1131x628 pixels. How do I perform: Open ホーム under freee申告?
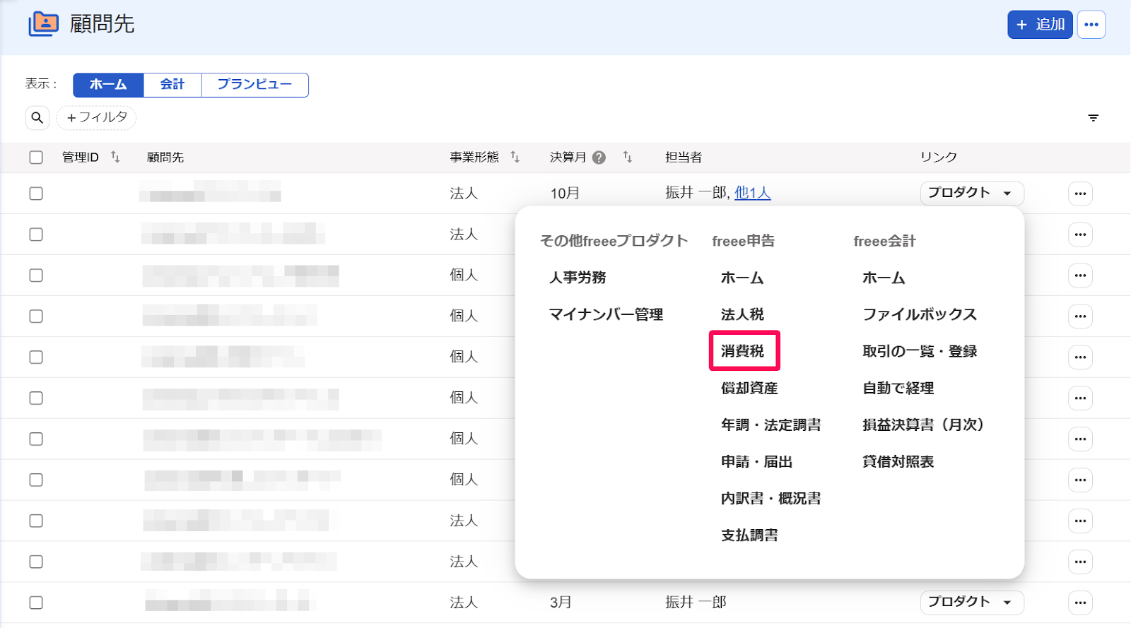[742, 278]
